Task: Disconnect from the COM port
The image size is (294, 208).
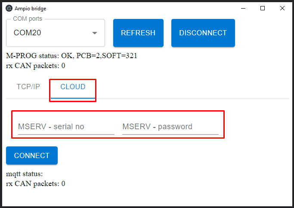Action: click(203, 33)
